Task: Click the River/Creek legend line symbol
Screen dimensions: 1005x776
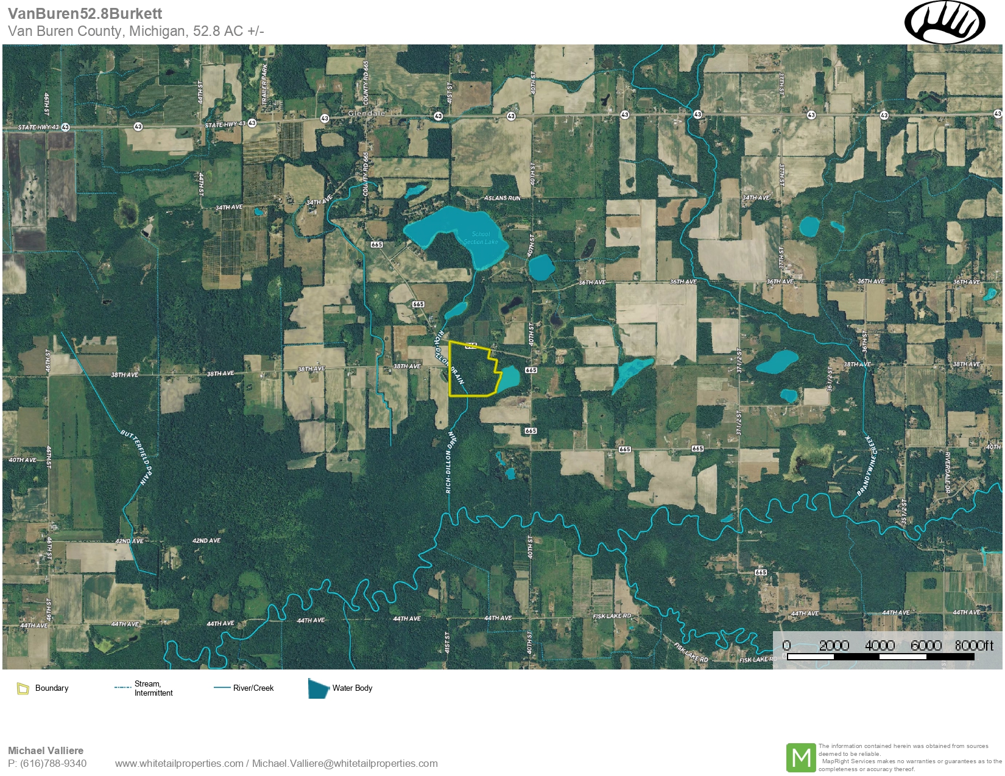Action: (222, 688)
